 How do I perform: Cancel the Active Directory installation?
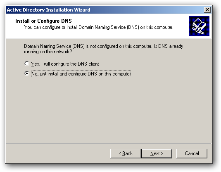192,153
